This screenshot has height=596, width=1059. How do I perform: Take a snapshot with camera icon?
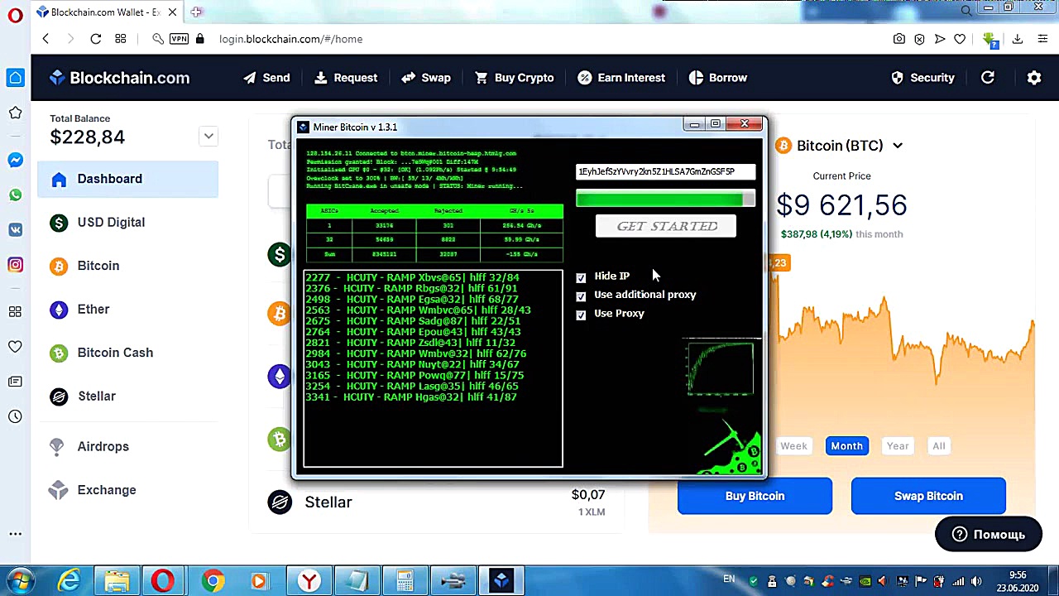coord(899,39)
